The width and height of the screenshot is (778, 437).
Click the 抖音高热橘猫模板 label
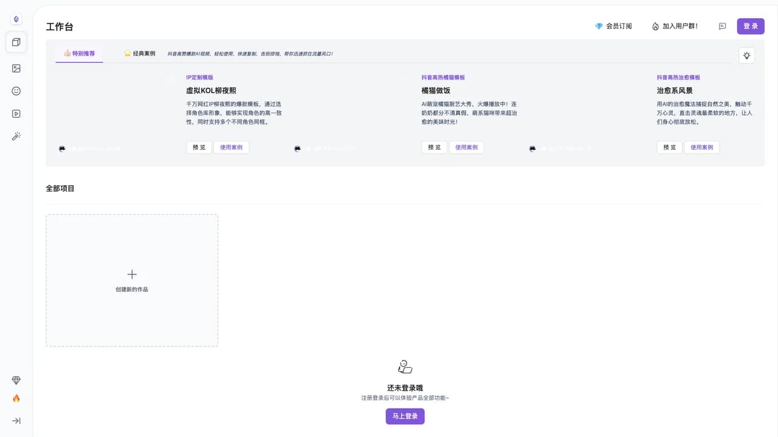443,78
